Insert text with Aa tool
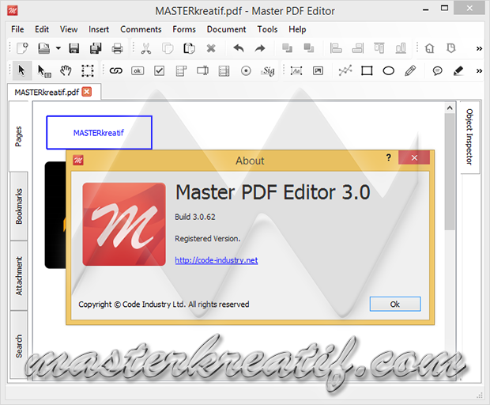The width and height of the screenshot is (490, 405). (x=296, y=71)
